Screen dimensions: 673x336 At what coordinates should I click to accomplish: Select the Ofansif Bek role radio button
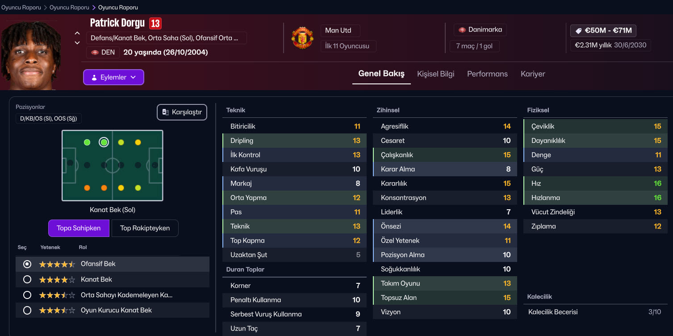(27, 264)
